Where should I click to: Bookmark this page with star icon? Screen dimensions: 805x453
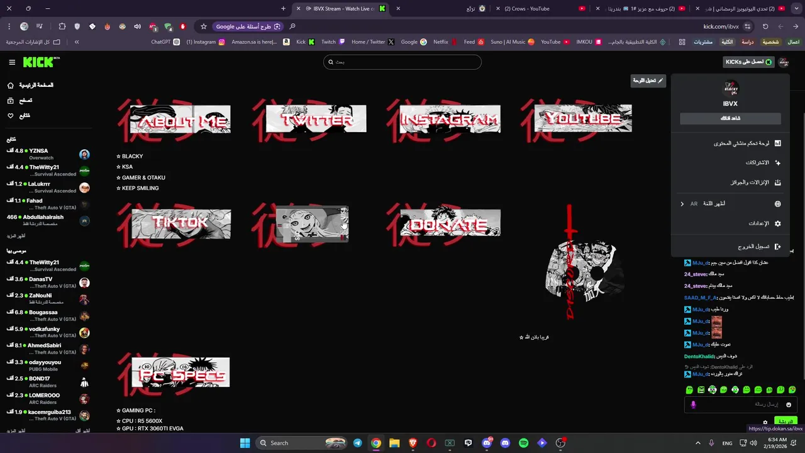point(203,26)
